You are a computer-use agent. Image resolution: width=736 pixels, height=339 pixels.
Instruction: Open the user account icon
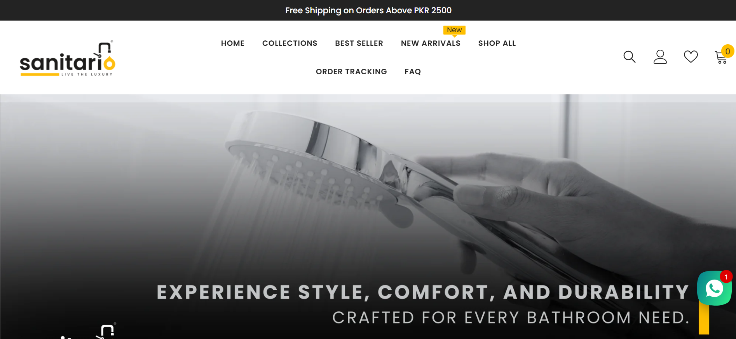(x=660, y=57)
